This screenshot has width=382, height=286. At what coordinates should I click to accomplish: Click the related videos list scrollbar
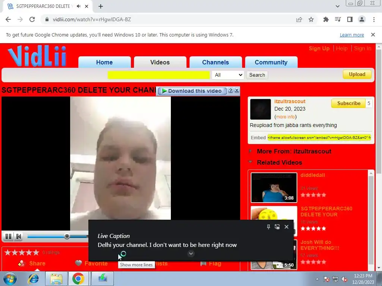coord(371,220)
